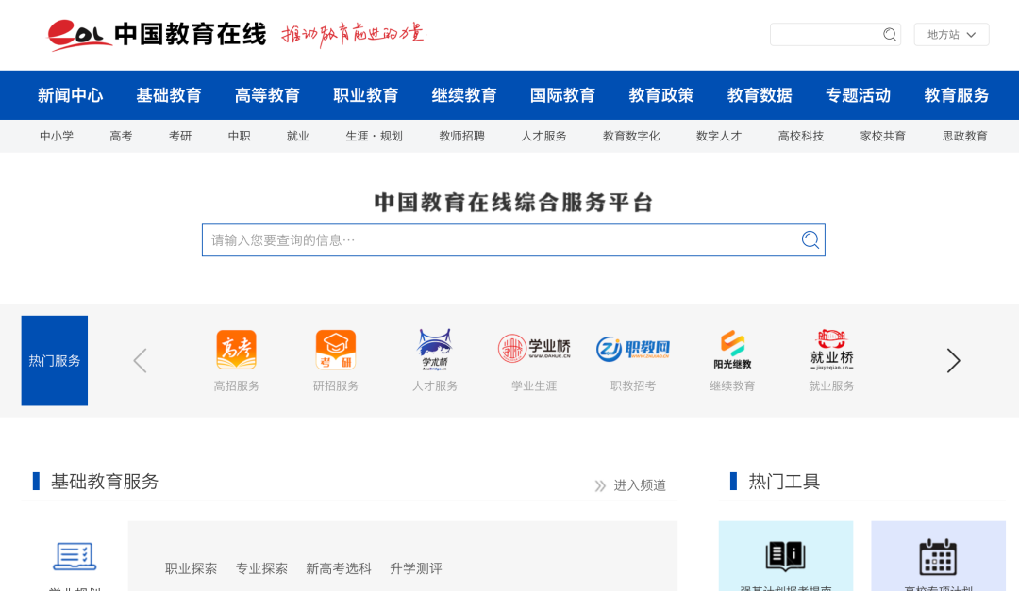Open the 新闻中心 menu
The width and height of the screenshot is (1019, 591).
[70, 95]
